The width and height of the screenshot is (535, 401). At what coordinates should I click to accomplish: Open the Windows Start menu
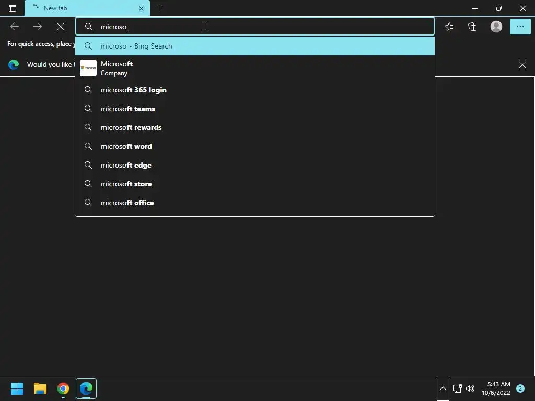tap(17, 388)
